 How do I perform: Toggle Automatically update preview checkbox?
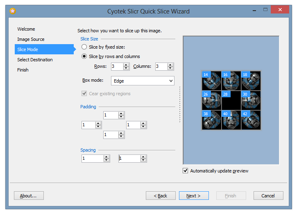[186, 170]
